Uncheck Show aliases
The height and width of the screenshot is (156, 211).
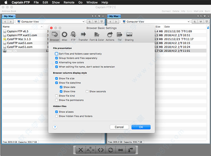pyautogui.click(x=57, y=112)
